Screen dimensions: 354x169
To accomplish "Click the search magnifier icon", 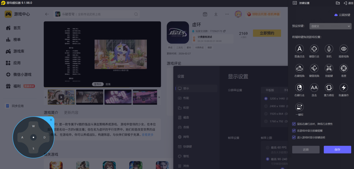I will (136, 14).
